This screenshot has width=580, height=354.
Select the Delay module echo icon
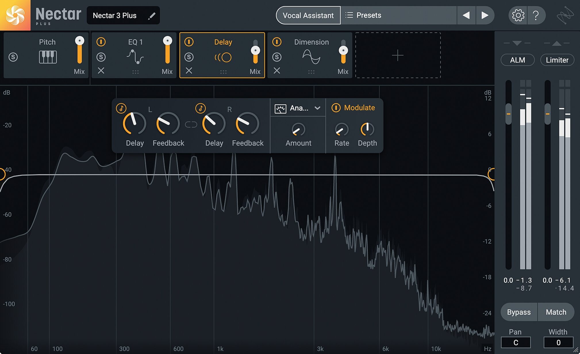[223, 57]
